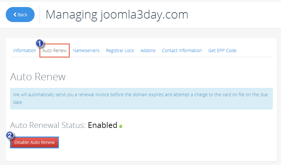Click the number 1 step marker badge
The image size is (281, 165).
tap(39, 43)
